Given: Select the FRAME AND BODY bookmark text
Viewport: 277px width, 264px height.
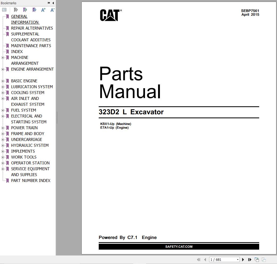Looking at the screenshot, I should tap(28, 133).
